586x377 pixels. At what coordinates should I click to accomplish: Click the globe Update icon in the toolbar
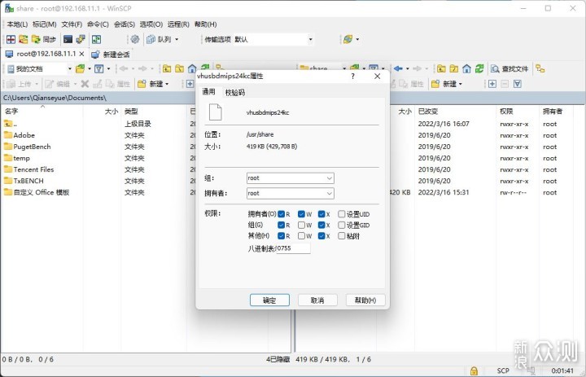(348, 39)
